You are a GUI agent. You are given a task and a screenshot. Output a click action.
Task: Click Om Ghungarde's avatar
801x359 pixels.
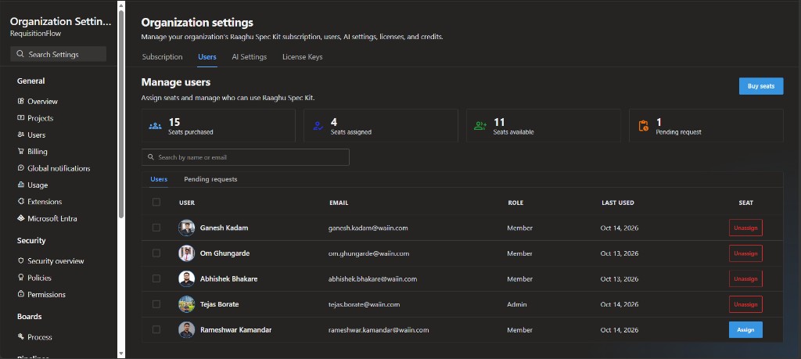click(x=186, y=253)
